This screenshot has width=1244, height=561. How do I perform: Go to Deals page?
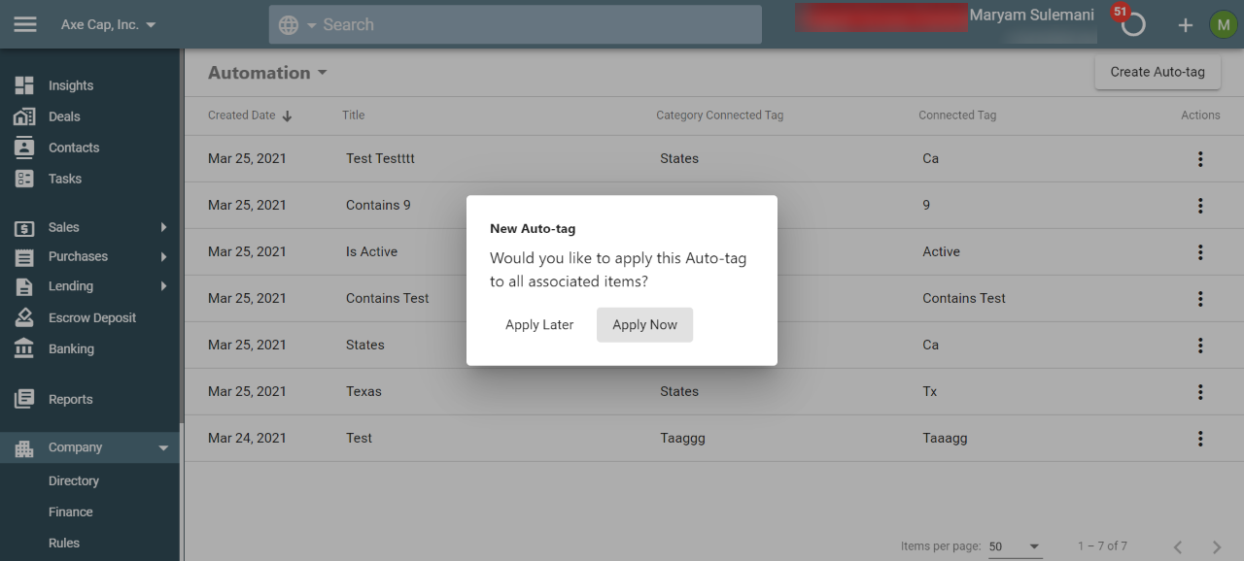click(x=64, y=116)
